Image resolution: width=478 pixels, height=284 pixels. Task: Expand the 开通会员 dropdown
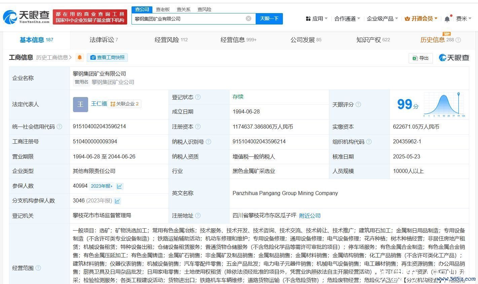pos(421,19)
